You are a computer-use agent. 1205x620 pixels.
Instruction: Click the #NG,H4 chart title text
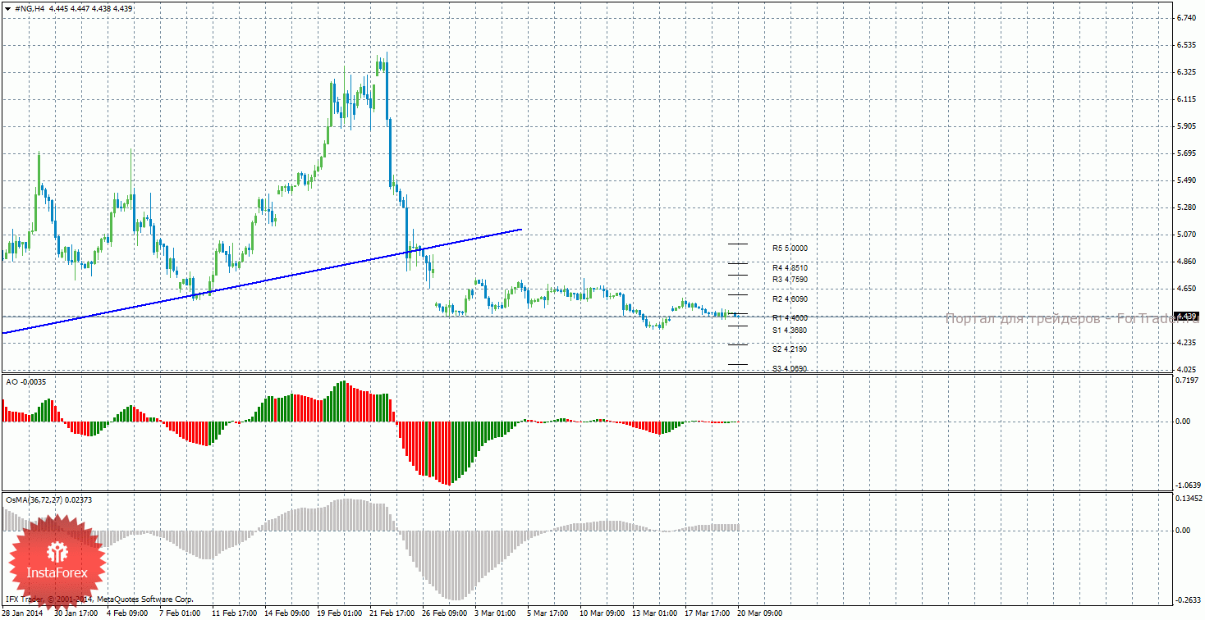click(30, 8)
